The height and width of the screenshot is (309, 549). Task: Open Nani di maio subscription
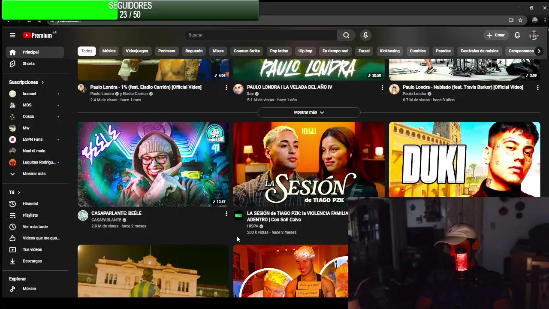[35, 151]
